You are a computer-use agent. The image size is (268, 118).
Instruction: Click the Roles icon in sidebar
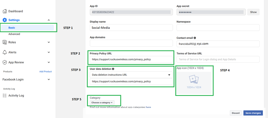tap(5, 42)
